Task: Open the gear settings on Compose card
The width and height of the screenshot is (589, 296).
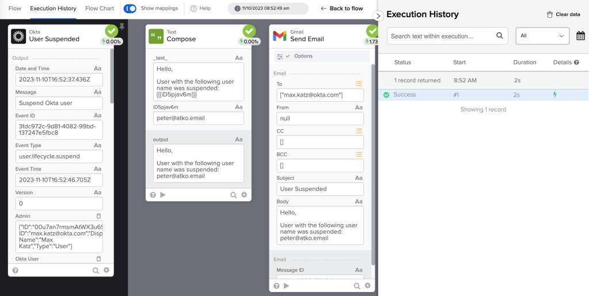Action: (244, 195)
